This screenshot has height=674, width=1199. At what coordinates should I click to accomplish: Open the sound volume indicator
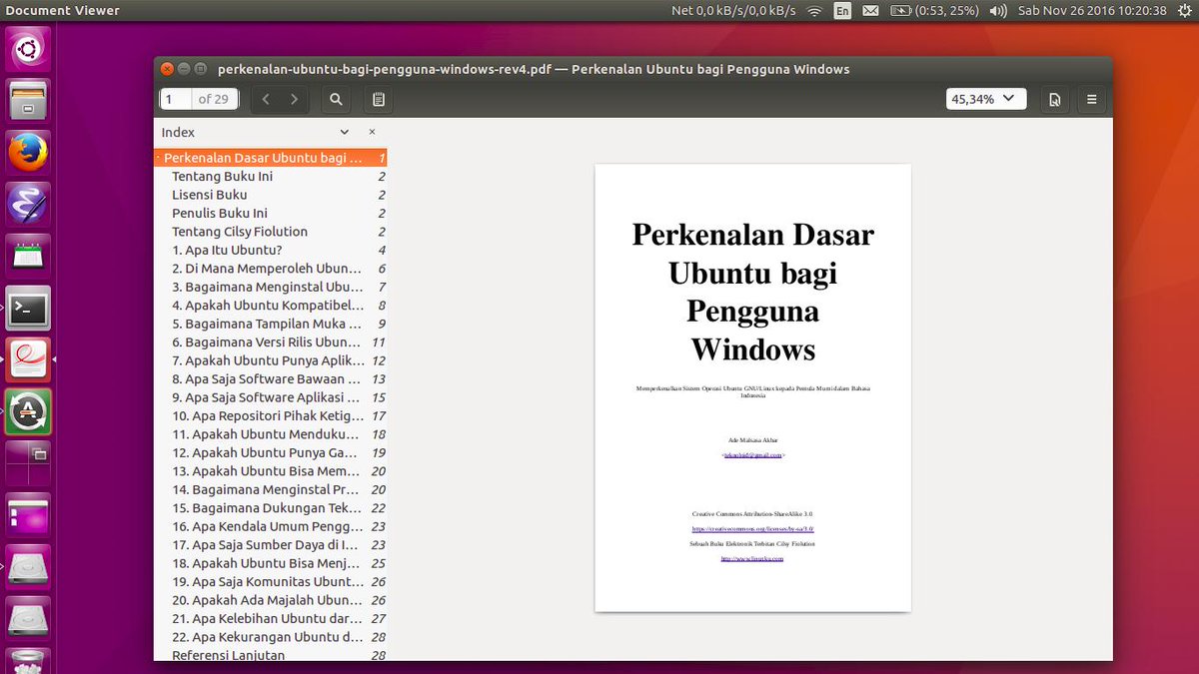[x=997, y=11]
